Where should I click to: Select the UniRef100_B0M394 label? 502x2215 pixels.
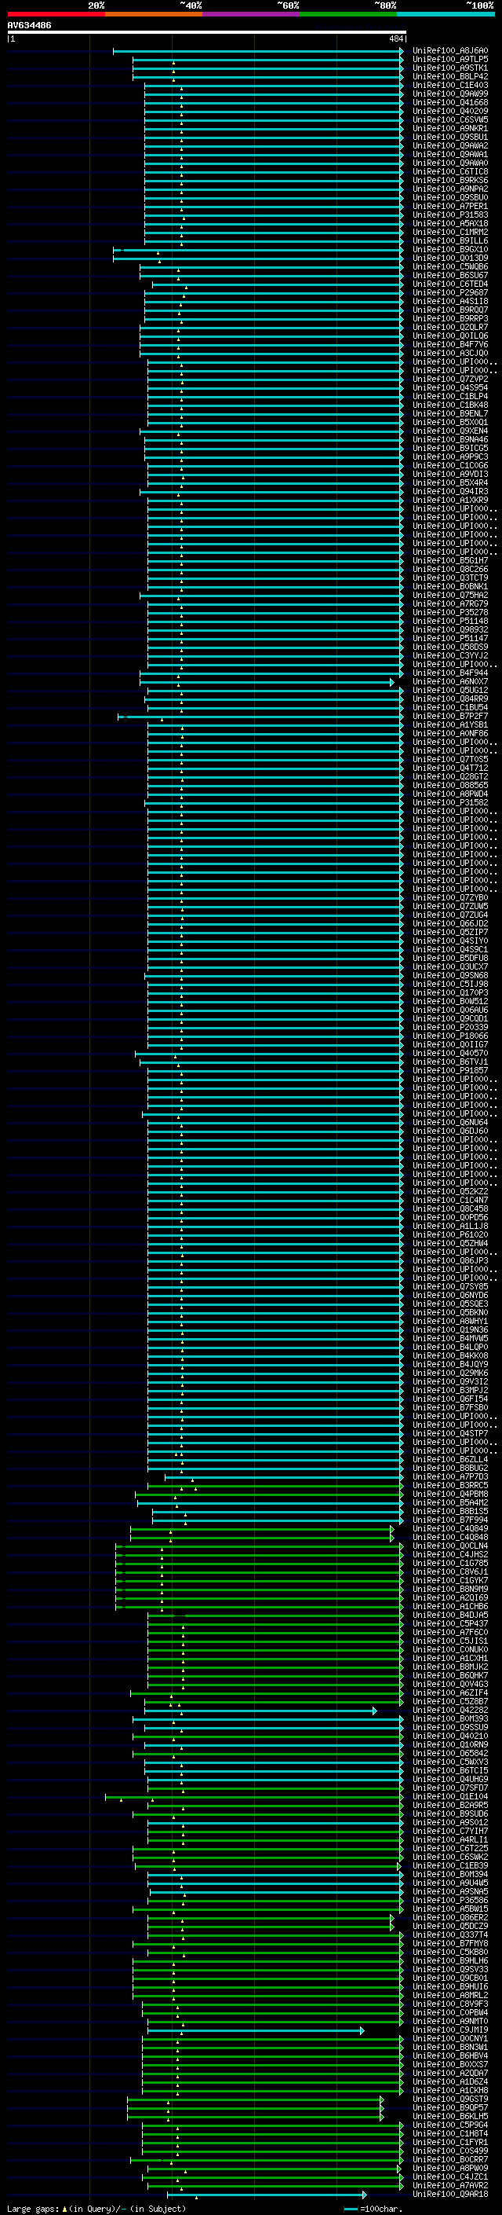450,1875
